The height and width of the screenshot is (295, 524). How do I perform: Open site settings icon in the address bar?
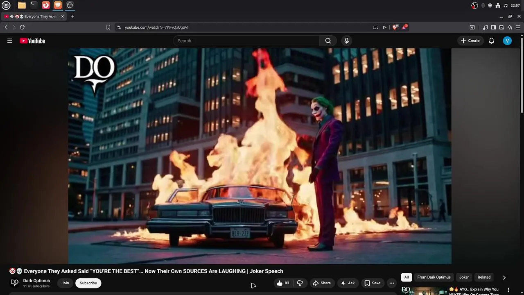(x=119, y=27)
